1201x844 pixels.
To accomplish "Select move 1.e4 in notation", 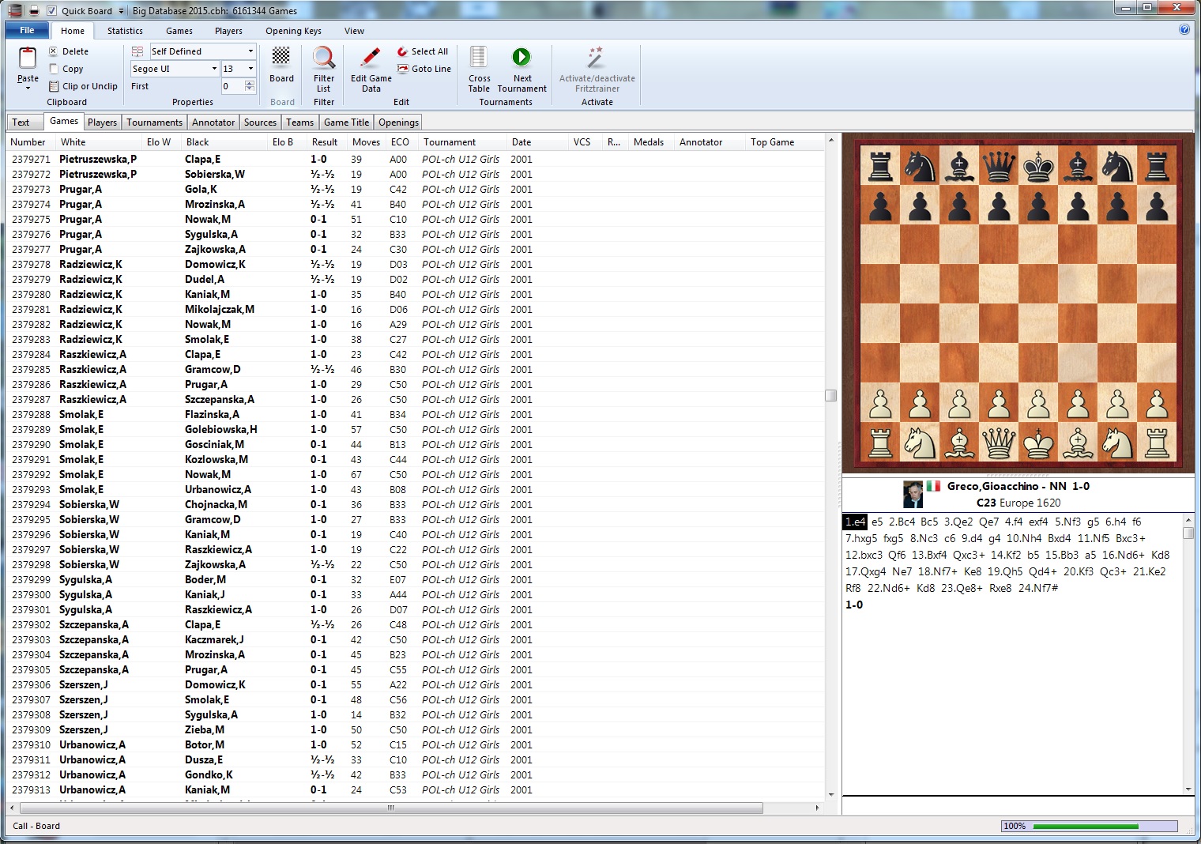I will (855, 522).
